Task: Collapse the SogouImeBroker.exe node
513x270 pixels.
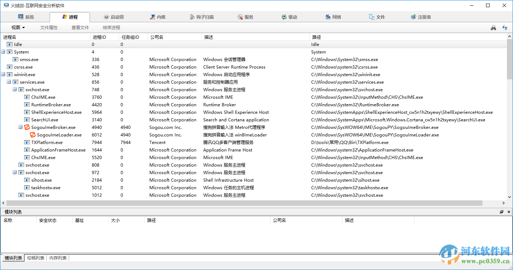Action: 21,127
